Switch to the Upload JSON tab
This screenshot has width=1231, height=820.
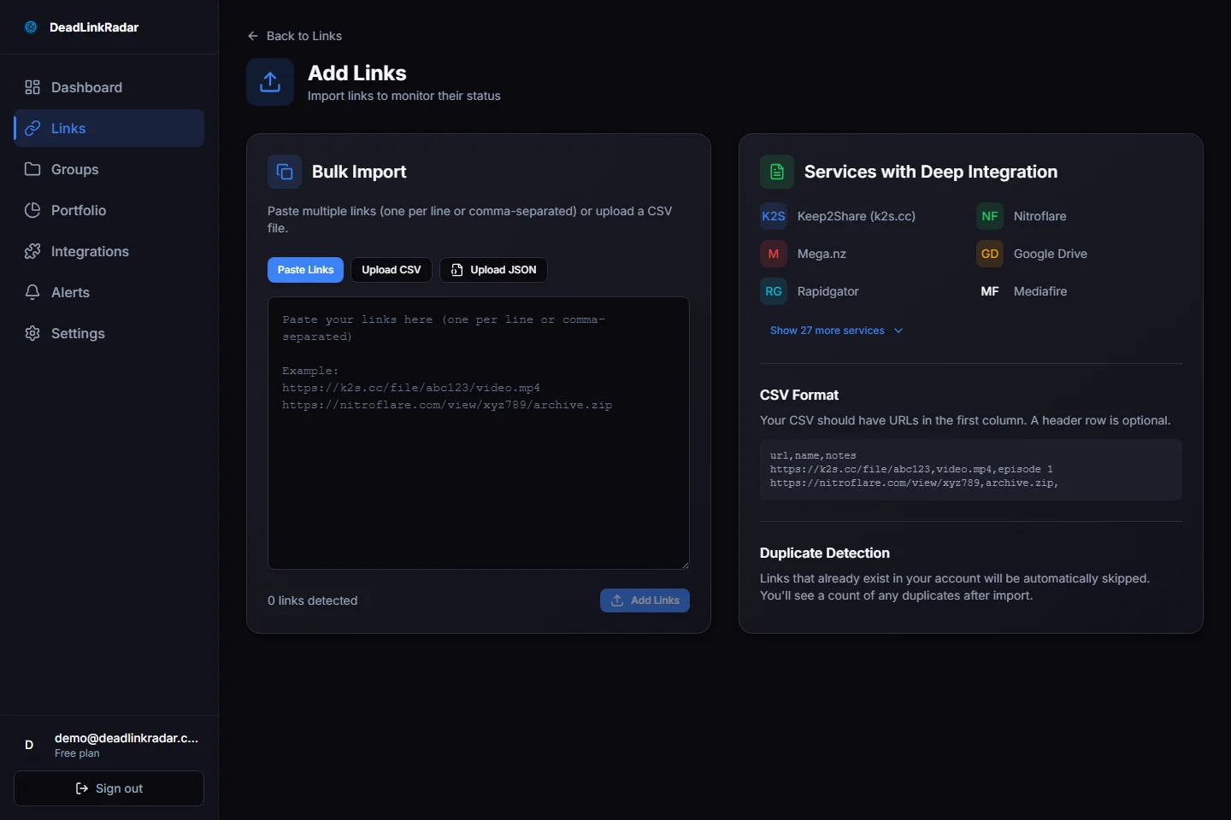[493, 270]
